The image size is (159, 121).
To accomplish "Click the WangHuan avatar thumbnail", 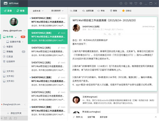I will (76, 100).
